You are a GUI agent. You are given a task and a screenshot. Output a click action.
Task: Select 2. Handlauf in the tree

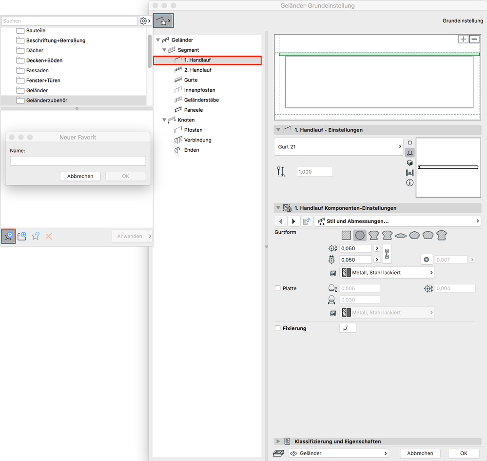coord(197,70)
